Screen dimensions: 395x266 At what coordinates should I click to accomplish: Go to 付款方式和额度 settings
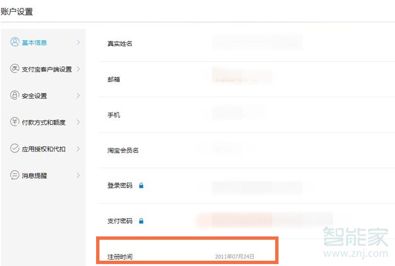click(x=43, y=122)
